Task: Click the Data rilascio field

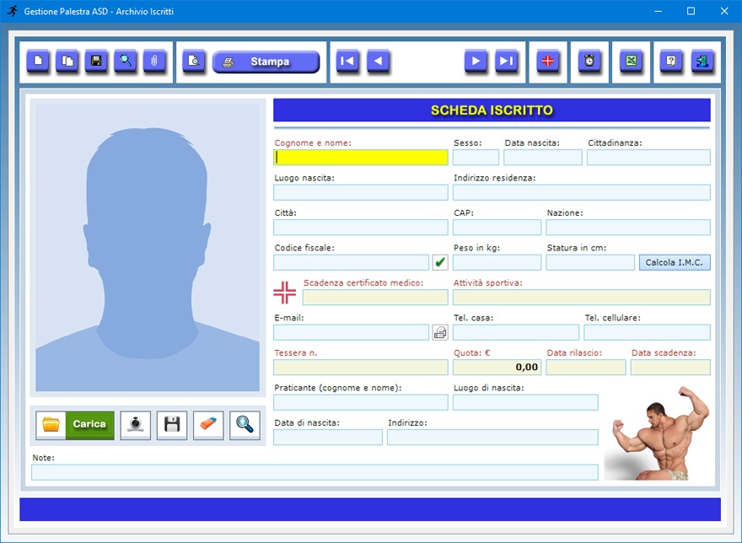Action: point(586,368)
